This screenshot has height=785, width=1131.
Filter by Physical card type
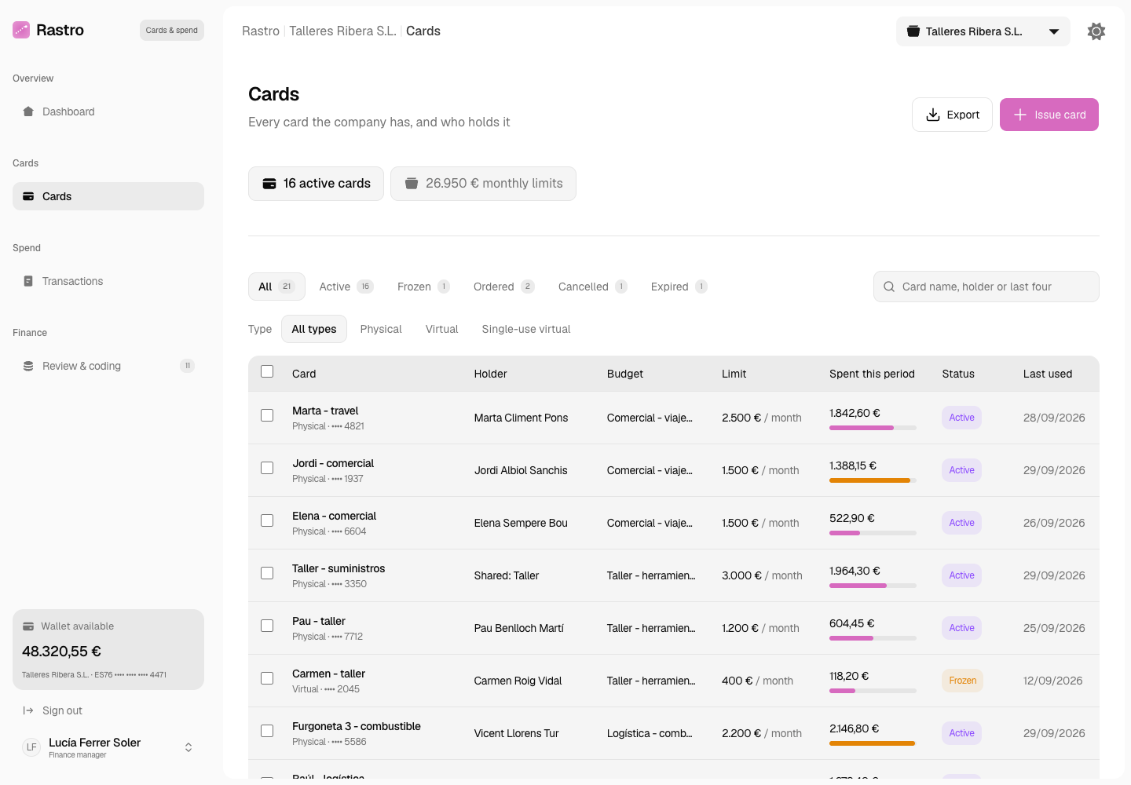pyautogui.click(x=381, y=329)
